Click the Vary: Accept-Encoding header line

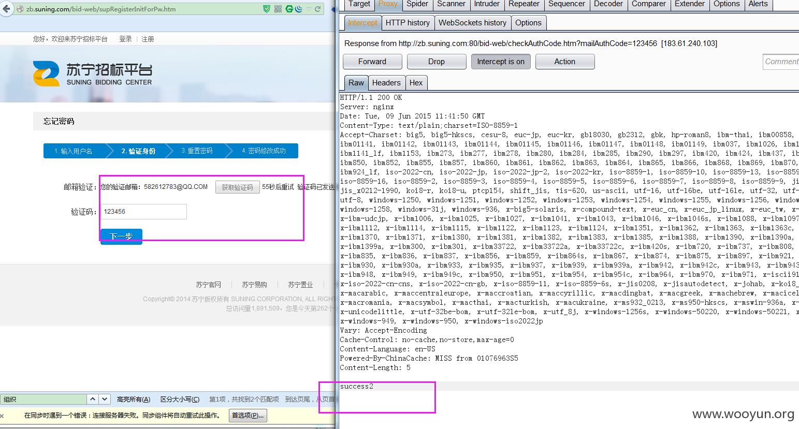tap(383, 331)
